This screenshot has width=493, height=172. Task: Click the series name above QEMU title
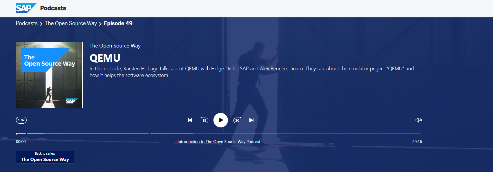pyautogui.click(x=115, y=46)
